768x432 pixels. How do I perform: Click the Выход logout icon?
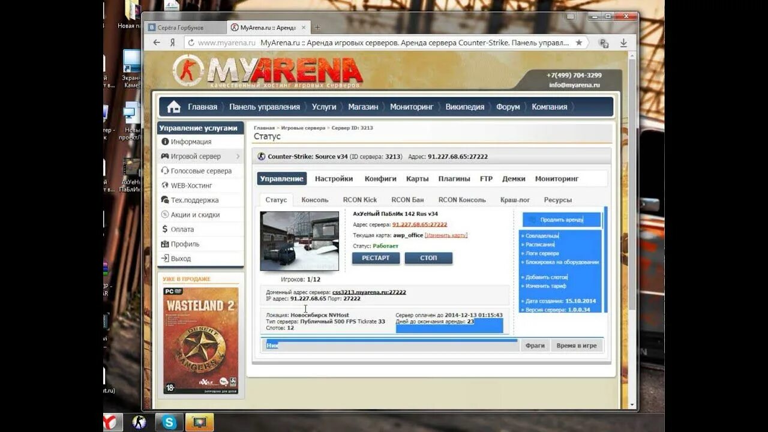[x=165, y=259]
